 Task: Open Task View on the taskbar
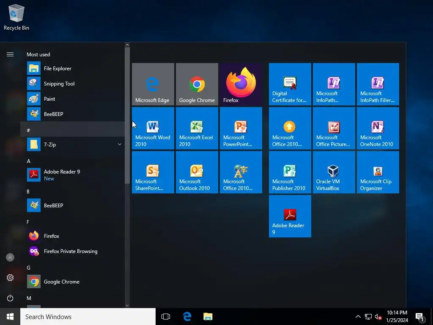click(x=166, y=317)
